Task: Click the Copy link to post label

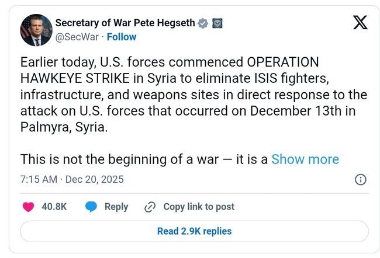Action: click(198, 207)
